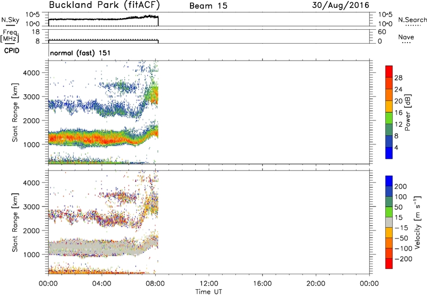This screenshot has height=295, width=427.
Task: Click the '28' tick on Power colorbar
Action: click(x=398, y=78)
